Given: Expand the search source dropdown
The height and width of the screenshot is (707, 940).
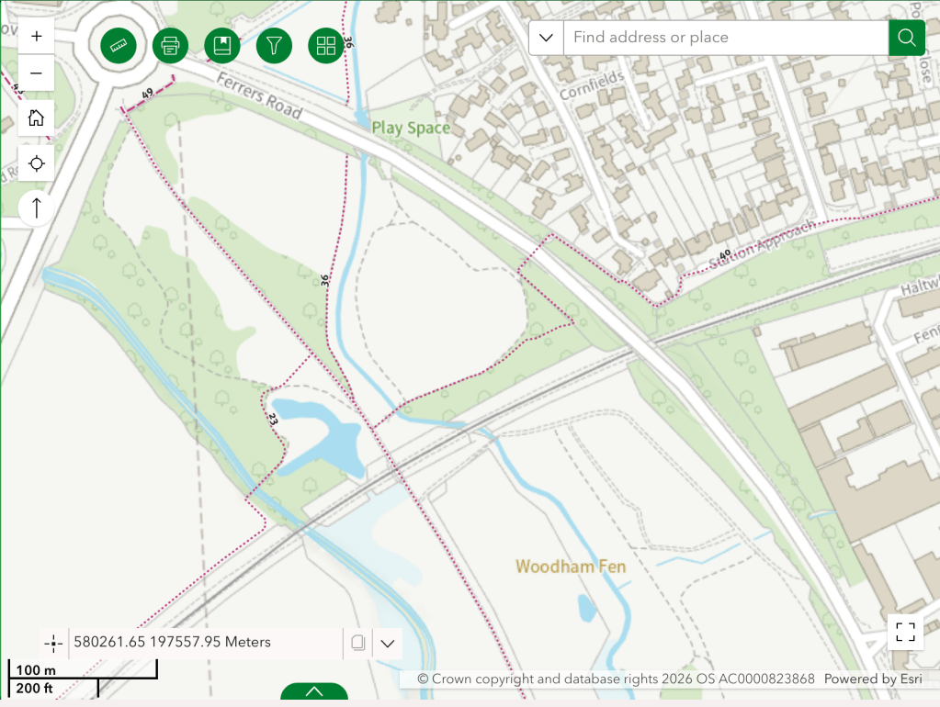Looking at the screenshot, I should [546, 38].
